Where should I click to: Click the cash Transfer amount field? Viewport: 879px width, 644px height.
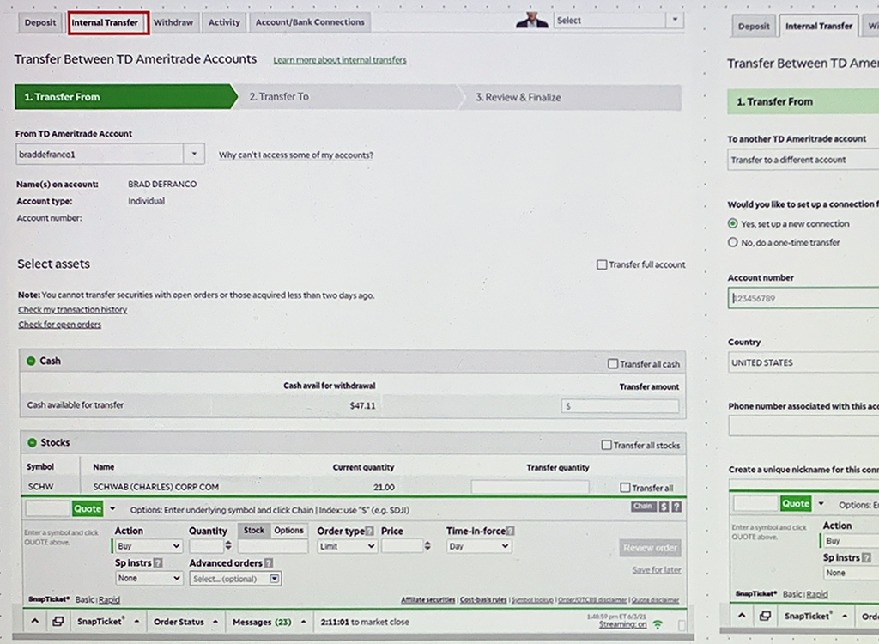point(620,406)
